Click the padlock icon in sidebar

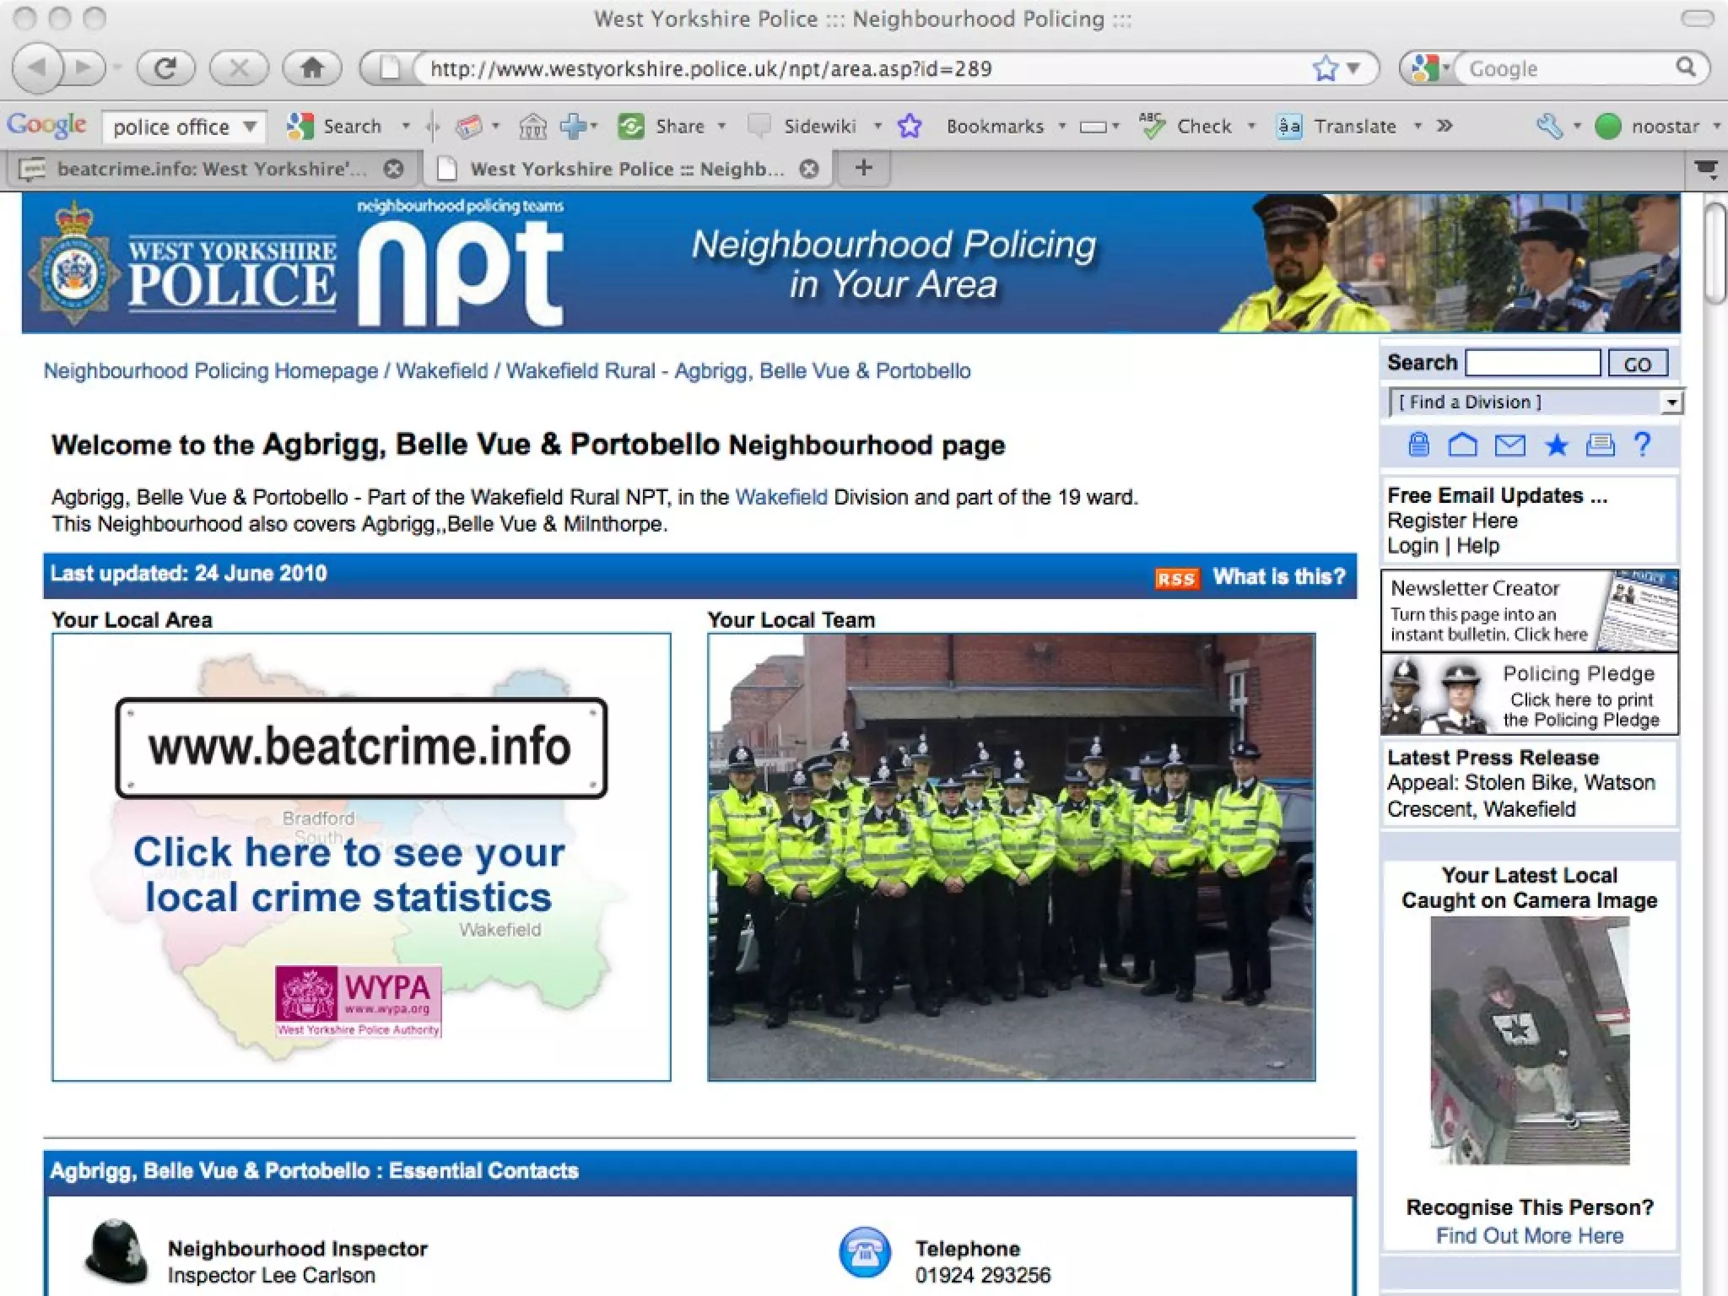point(1418,445)
